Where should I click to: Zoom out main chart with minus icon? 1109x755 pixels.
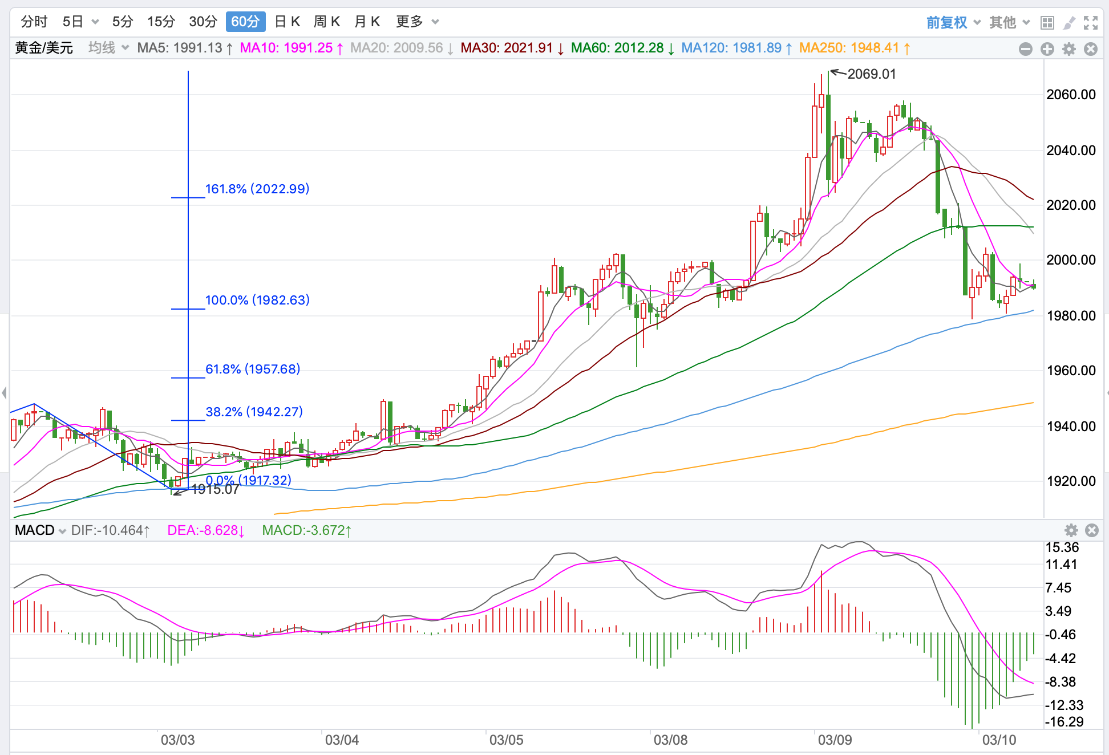[1025, 49]
